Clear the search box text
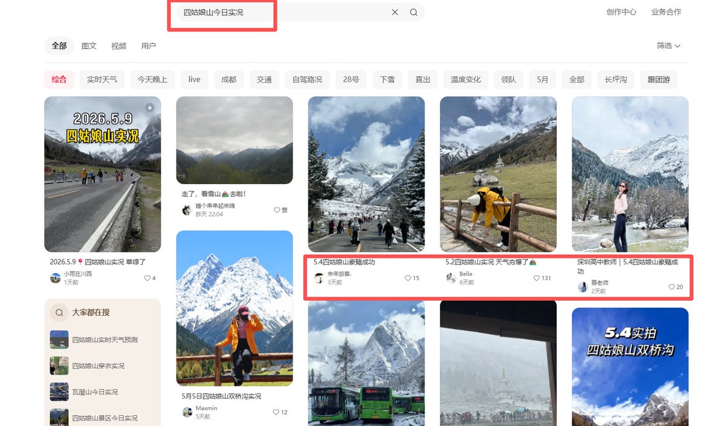The image size is (727, 426). pos(395,12)
